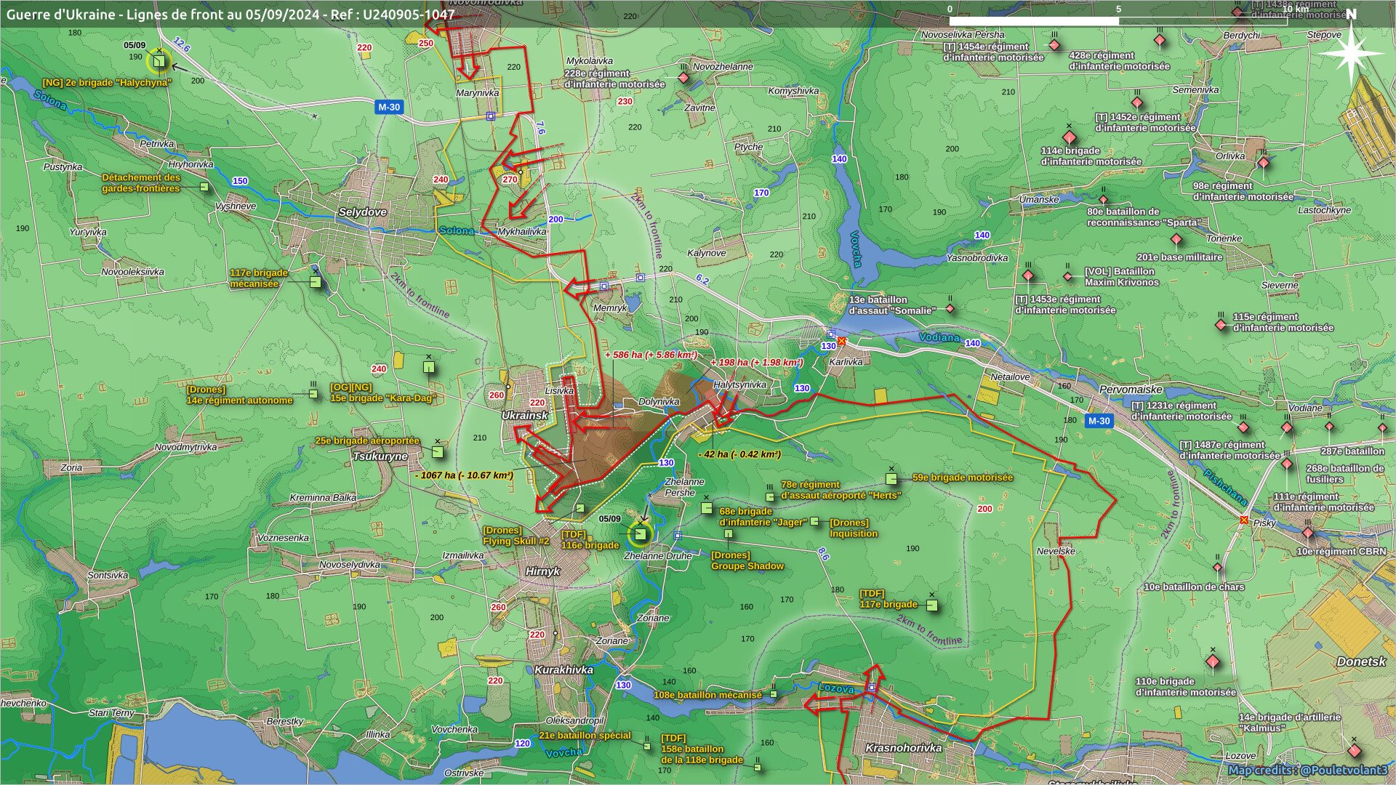Click the Drones Inquisition unit marker
This screenshot has width=1396, height=785.
click(814, 521)
